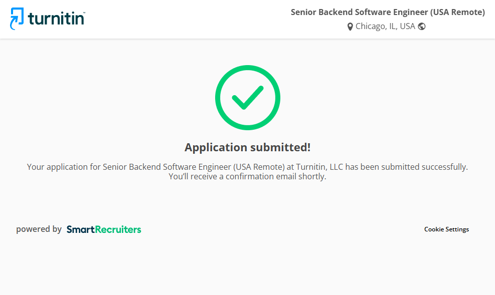The width and height of the screenshot is (495, 295).
Task: Click the turnitin blue arrow logo icon
Action: coord(17,19)
